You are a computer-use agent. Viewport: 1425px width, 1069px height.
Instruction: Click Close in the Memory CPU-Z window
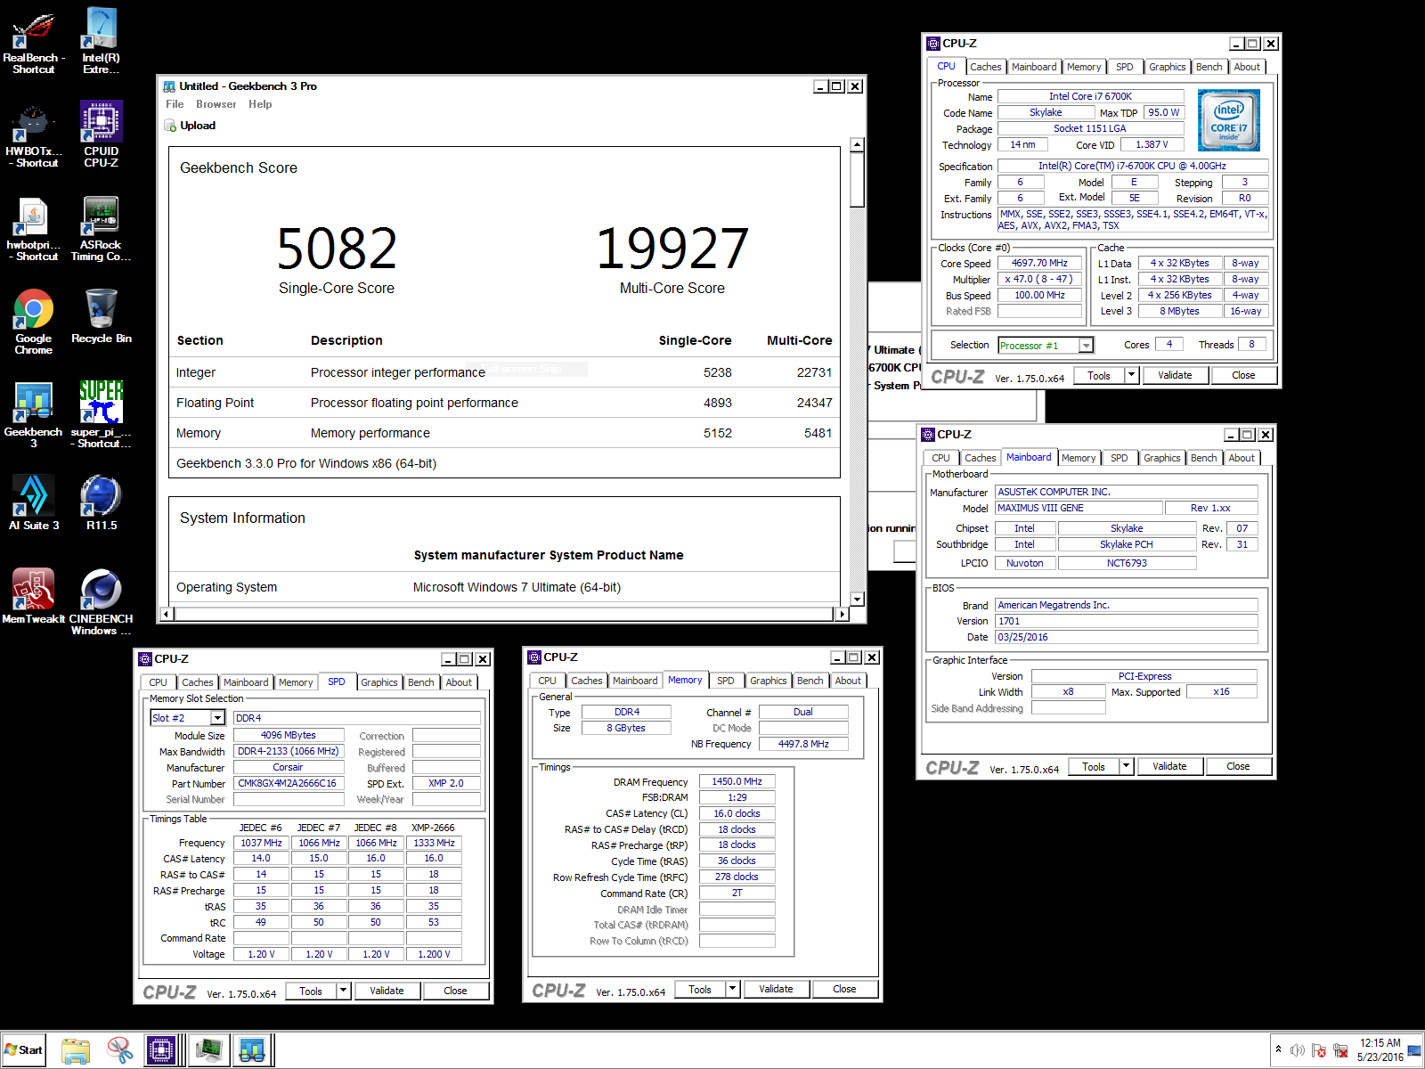pyautogui.click(x=844, y=989)
